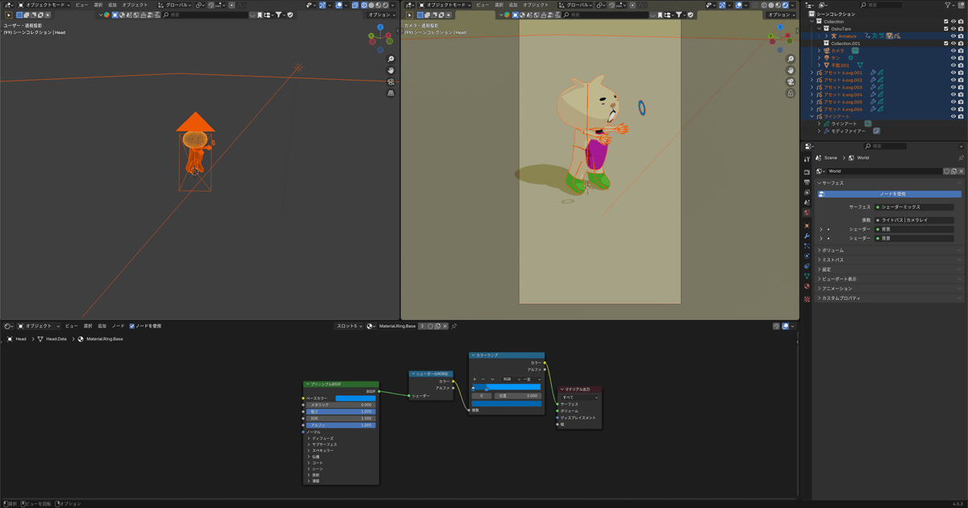Toggle the Collection.001 checkbox

[945, 44]
